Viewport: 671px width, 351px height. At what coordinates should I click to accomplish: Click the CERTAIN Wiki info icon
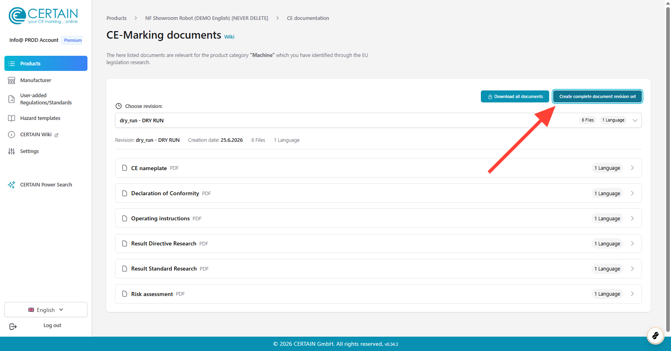[x=12, y=135]
